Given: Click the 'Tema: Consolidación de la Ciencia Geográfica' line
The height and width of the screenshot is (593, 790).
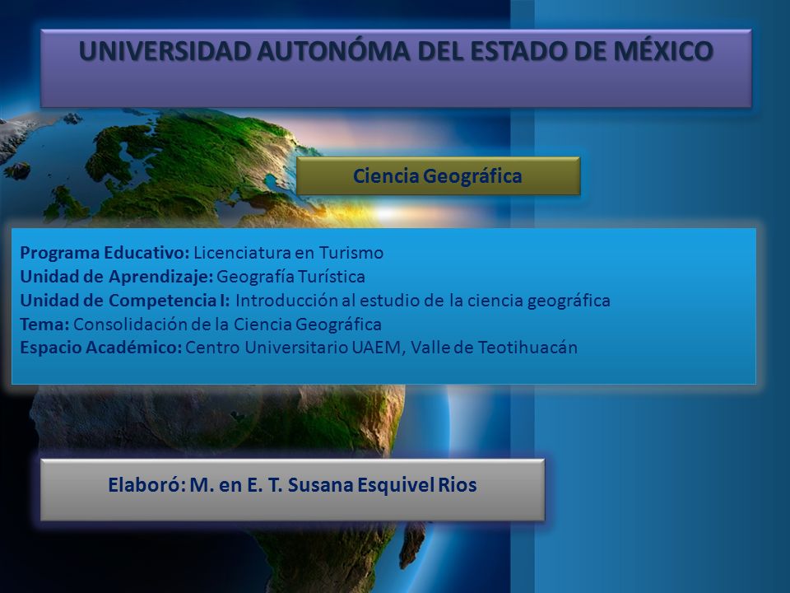Looking at the screenshot, I should pos(201,325).
